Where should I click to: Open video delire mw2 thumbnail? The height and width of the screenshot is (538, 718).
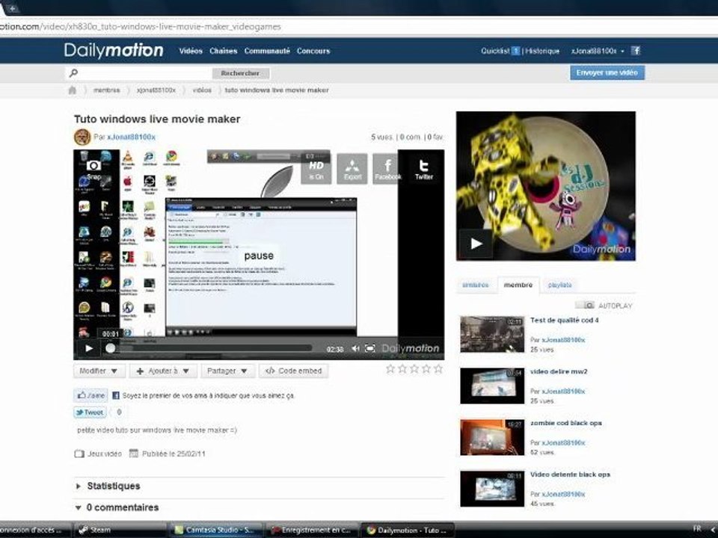492,386
